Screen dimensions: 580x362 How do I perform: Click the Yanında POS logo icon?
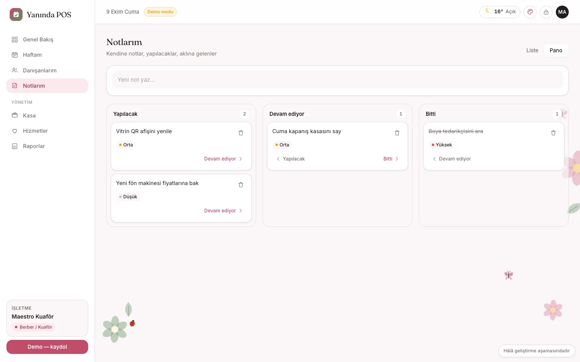16,14
